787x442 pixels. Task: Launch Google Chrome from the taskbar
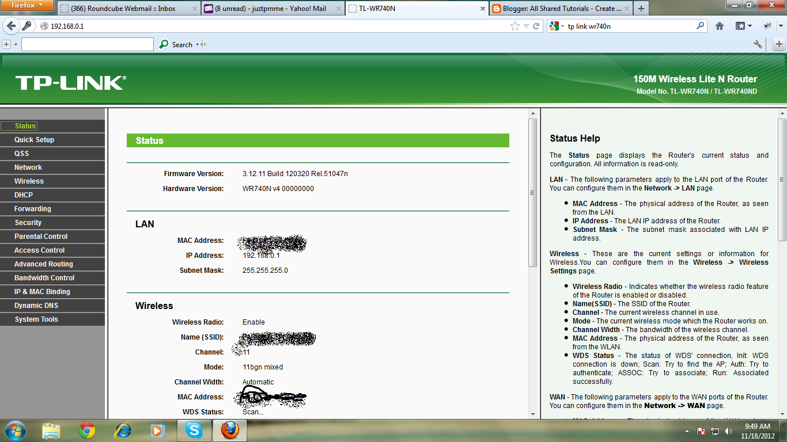click(x=87, y=430)
